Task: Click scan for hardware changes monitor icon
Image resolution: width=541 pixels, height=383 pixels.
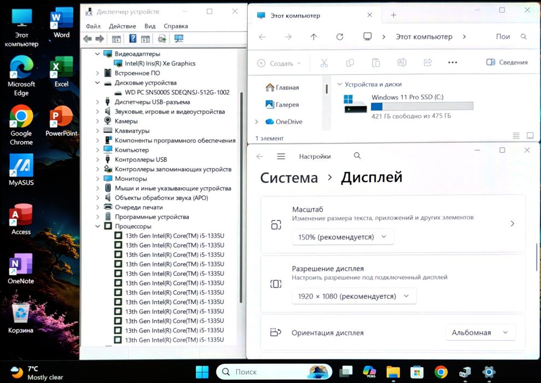Action: click(179, 39)
